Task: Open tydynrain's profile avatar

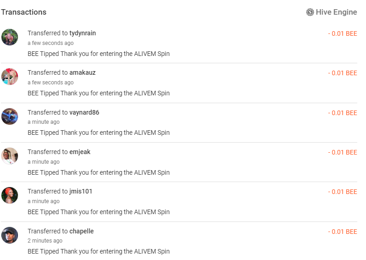Action: tap(10, 37)
